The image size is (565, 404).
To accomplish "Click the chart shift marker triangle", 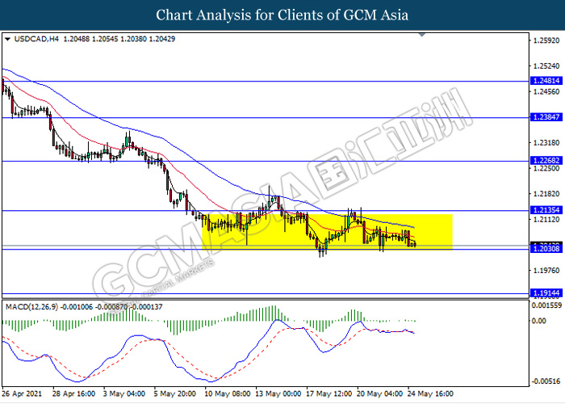I will [422, 35].
